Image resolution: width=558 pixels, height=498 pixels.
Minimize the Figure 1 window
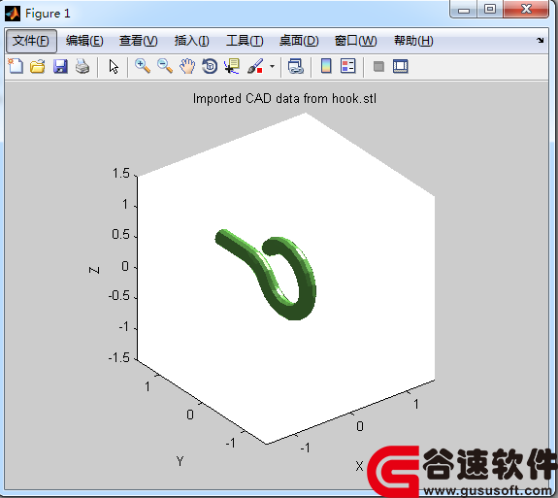click(x=463, y=10)
